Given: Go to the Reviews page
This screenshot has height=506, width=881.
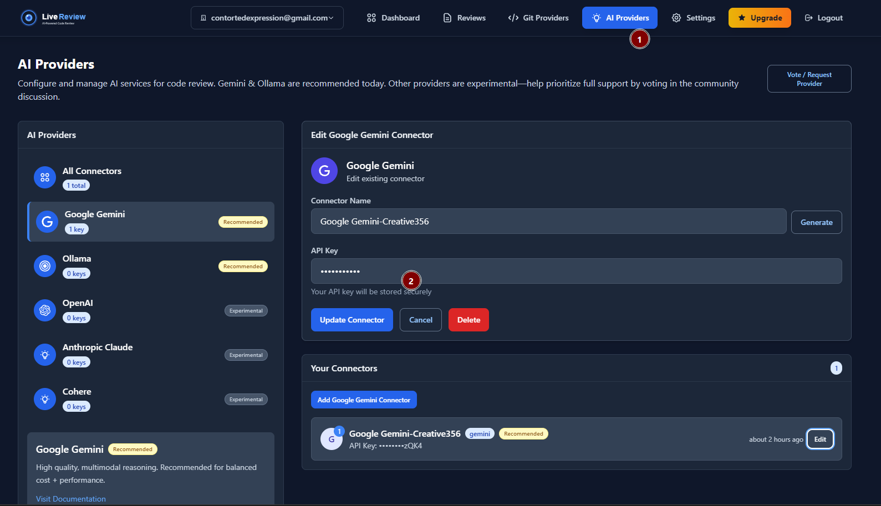Looking at the screenshot, I should click(x=465, y=18).
